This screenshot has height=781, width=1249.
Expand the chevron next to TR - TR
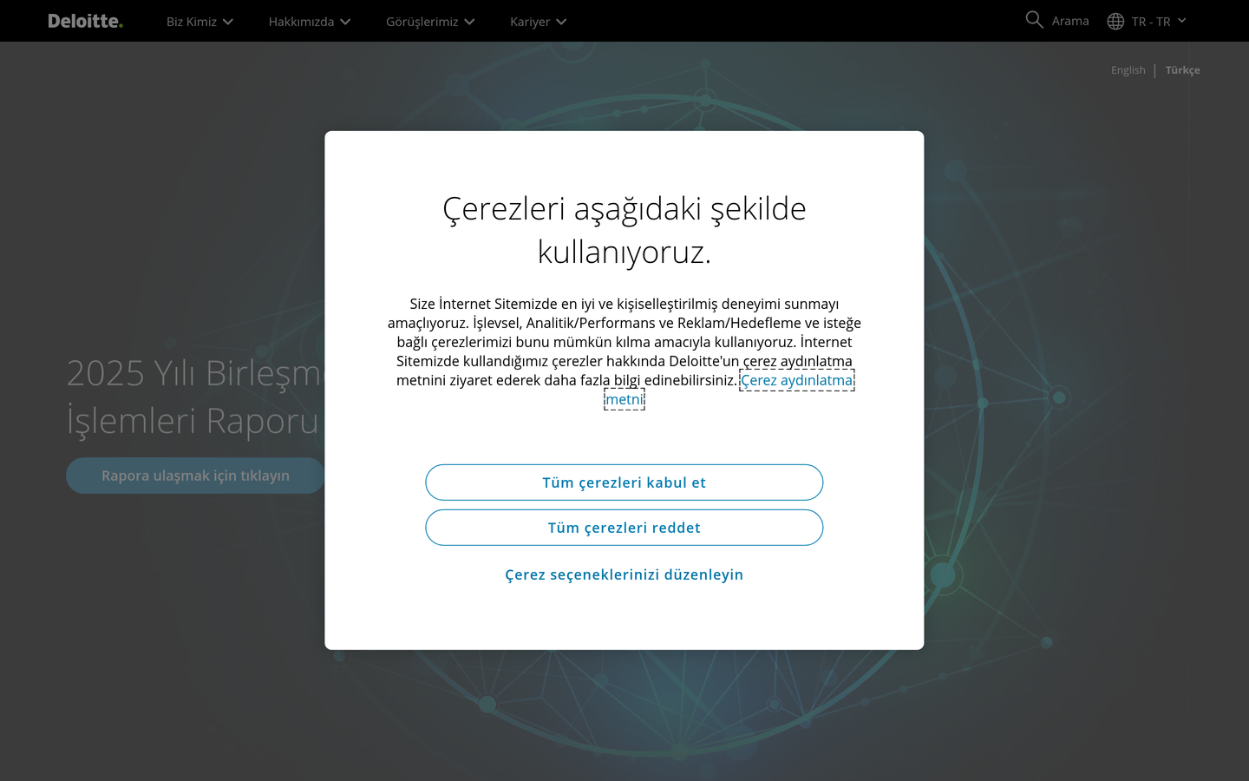[1181, 21]
